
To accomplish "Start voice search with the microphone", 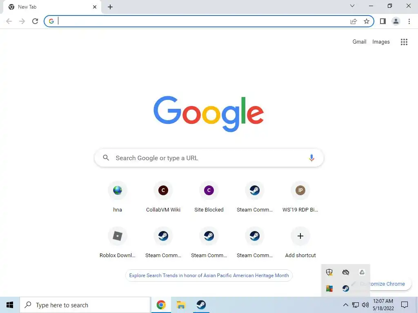I will (311, 158).
